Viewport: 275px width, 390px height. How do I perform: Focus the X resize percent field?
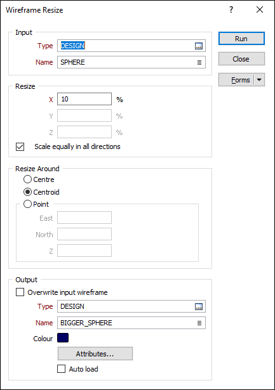(x=84, y=99)
